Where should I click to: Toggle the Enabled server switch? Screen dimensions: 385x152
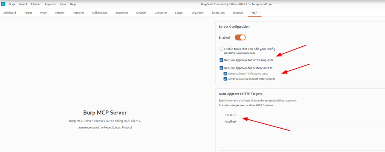[240, 38]
